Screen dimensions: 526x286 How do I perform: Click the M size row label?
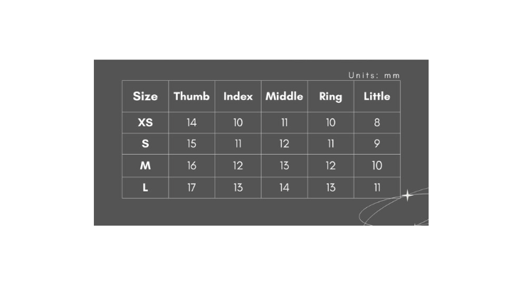point(145,166)
